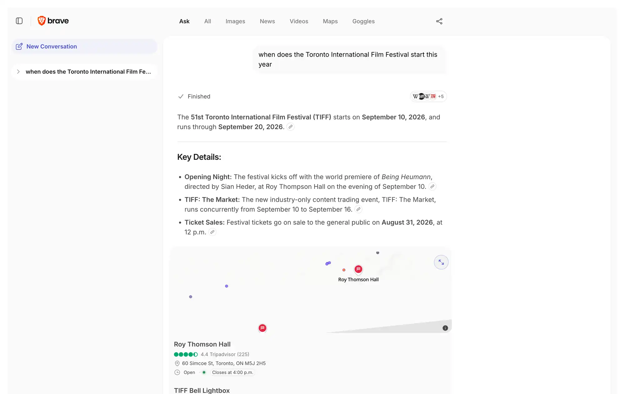This screenshot has width=625, height=394.
Task: Click the small orange dot on map
Action: 344,270
